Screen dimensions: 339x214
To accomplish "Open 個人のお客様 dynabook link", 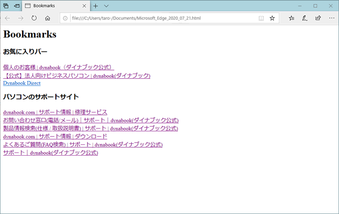I will tap(59, 67).
